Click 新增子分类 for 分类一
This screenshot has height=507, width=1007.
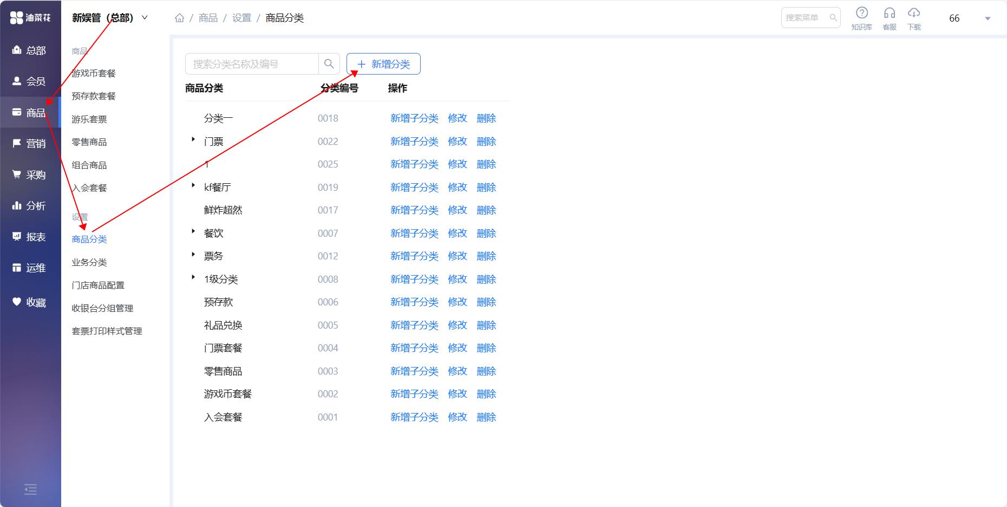414,118
